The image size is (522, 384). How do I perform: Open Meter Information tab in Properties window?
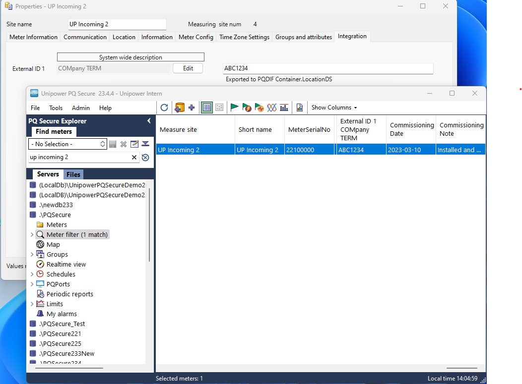(x=33, y=37)
